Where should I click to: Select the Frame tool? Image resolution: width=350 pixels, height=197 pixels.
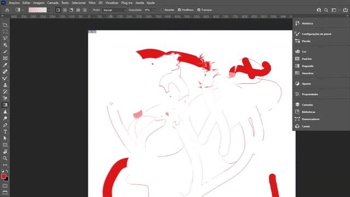pyautogui.click(x=5, y=59)
